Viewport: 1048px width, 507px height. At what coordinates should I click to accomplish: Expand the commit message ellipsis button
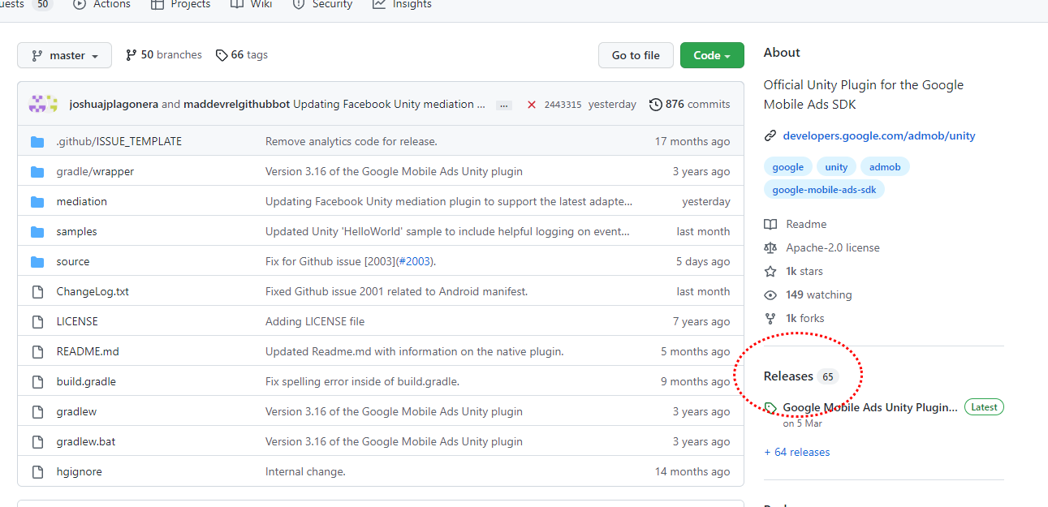(x=504, y=105)
